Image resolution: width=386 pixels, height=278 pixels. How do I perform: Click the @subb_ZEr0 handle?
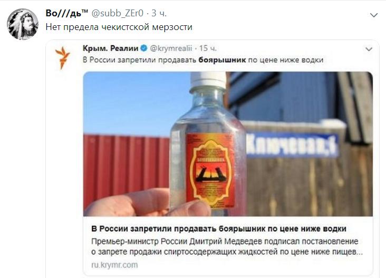click(x=117, y=13)
